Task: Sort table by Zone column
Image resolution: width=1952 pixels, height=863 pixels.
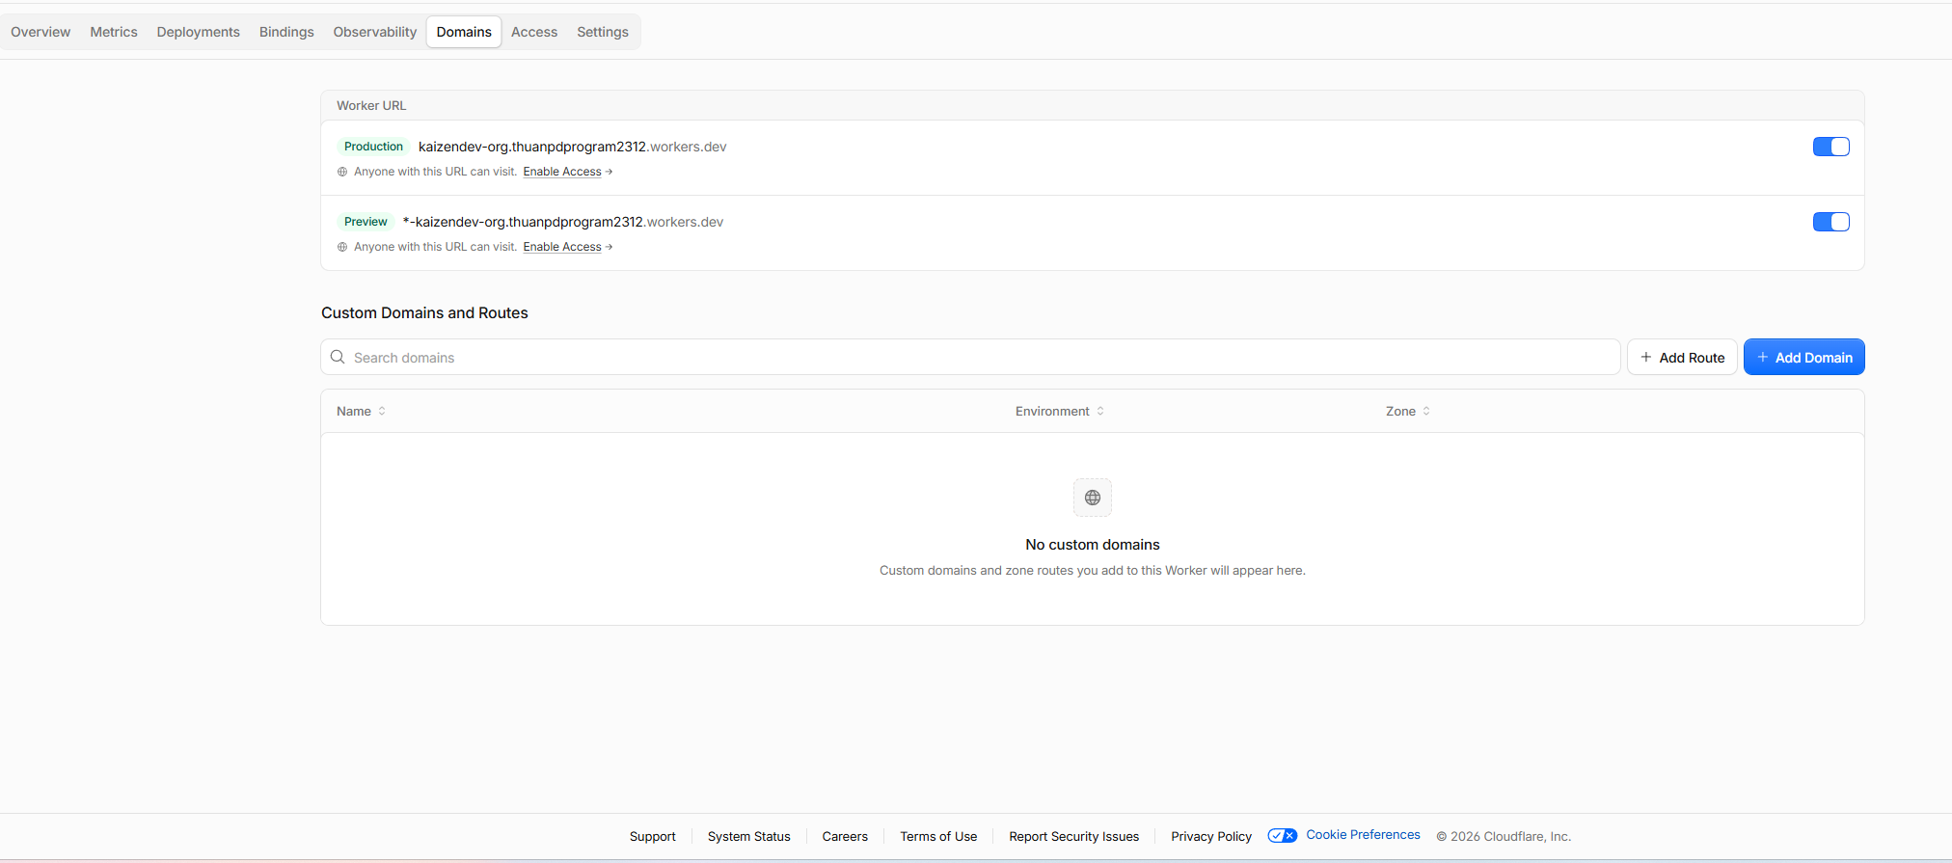Action: [x=1407, y=411]
